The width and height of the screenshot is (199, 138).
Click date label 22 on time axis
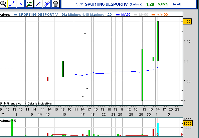pyautogui.click(x=104, y=114)
